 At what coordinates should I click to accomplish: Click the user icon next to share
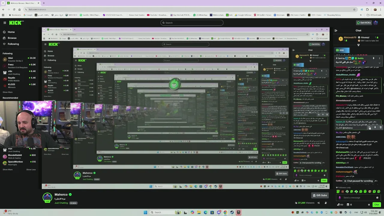[326, 203]
